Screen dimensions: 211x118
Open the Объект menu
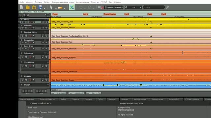tap(47, 2)
